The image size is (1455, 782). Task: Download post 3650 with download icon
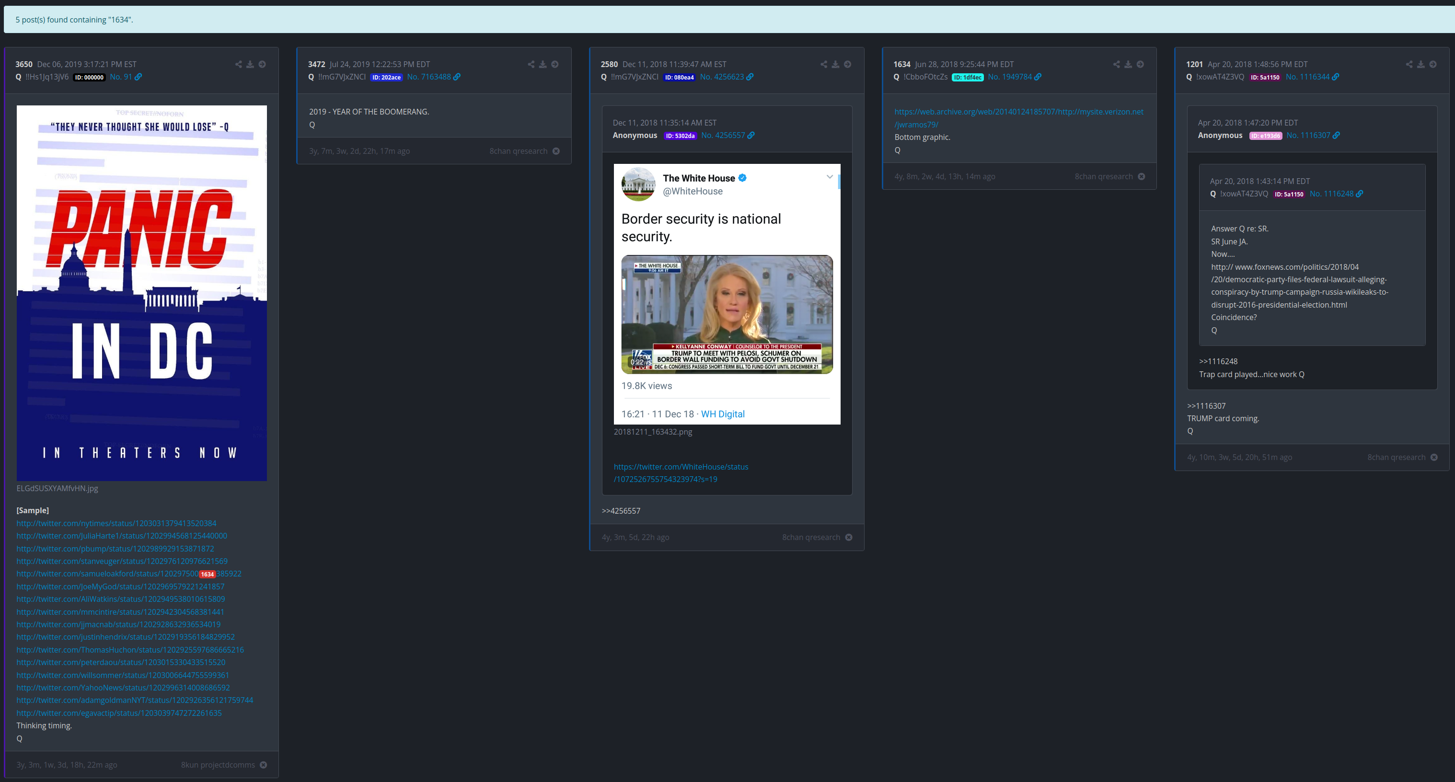(x=250, y=64)
